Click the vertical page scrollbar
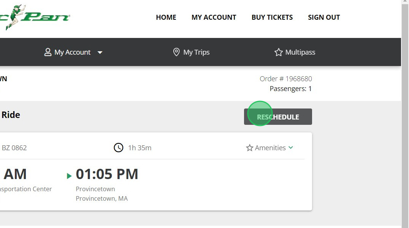Viewport: 409px width, 228px height. [x=405, y=114]
